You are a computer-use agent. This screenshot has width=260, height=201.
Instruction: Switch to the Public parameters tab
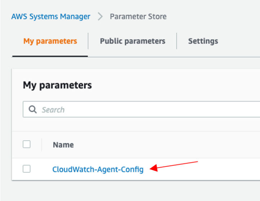point(133,41)
